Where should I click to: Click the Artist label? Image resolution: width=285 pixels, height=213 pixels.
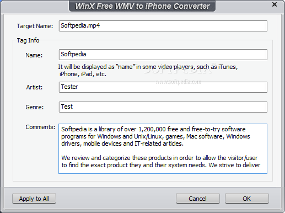pos(34,87)
